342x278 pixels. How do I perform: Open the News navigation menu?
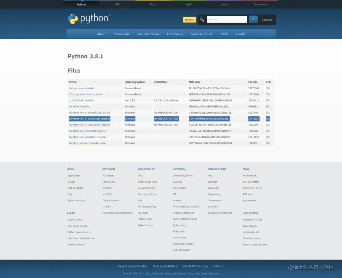click(x=224, y=34)
